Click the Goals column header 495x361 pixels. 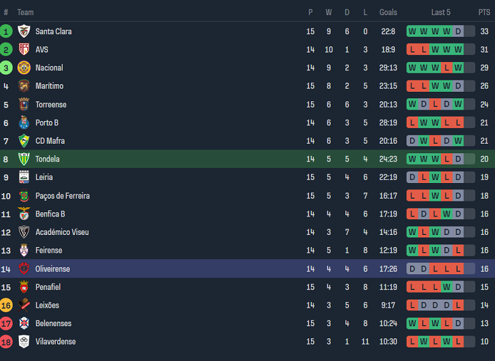click(388, 12)
